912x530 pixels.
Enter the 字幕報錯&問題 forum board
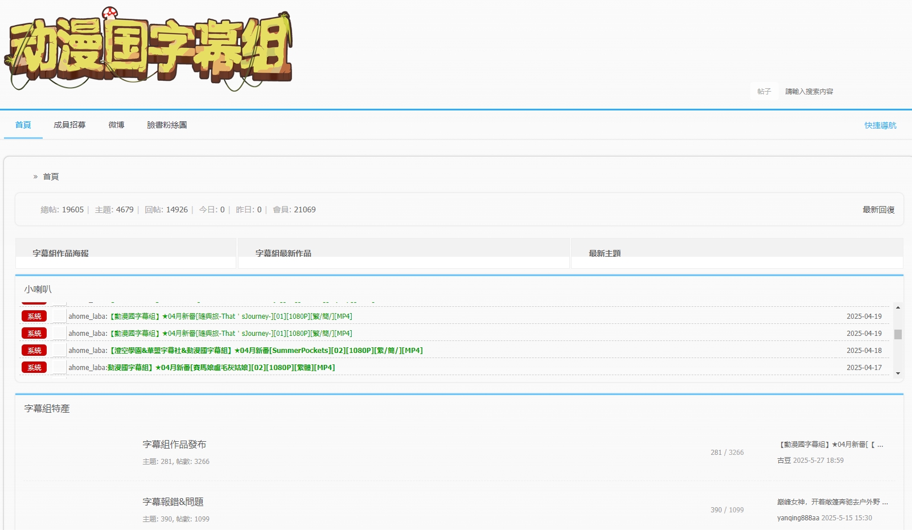pyautogui.click(x=173, y=502)
